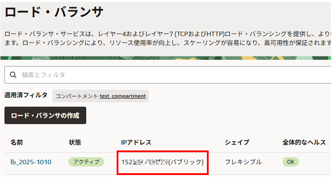Click the 適用済フィルタ label
Image resolution: width=332 pixels, height=179 pixels.
click(x=26, y=96)
